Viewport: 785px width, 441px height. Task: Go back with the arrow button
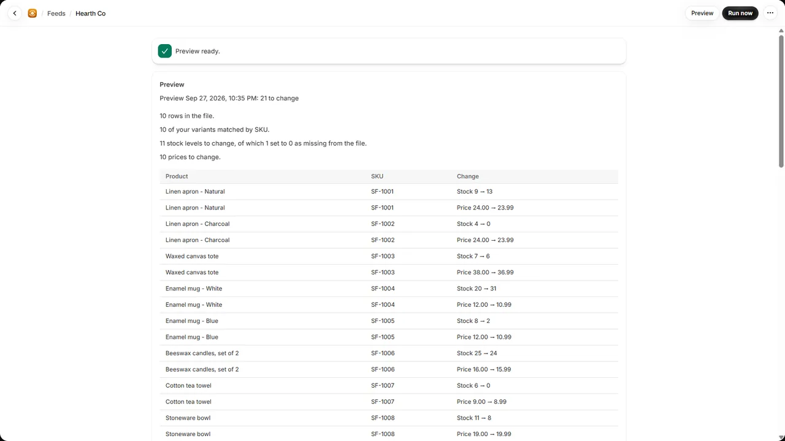pos(15,13)
